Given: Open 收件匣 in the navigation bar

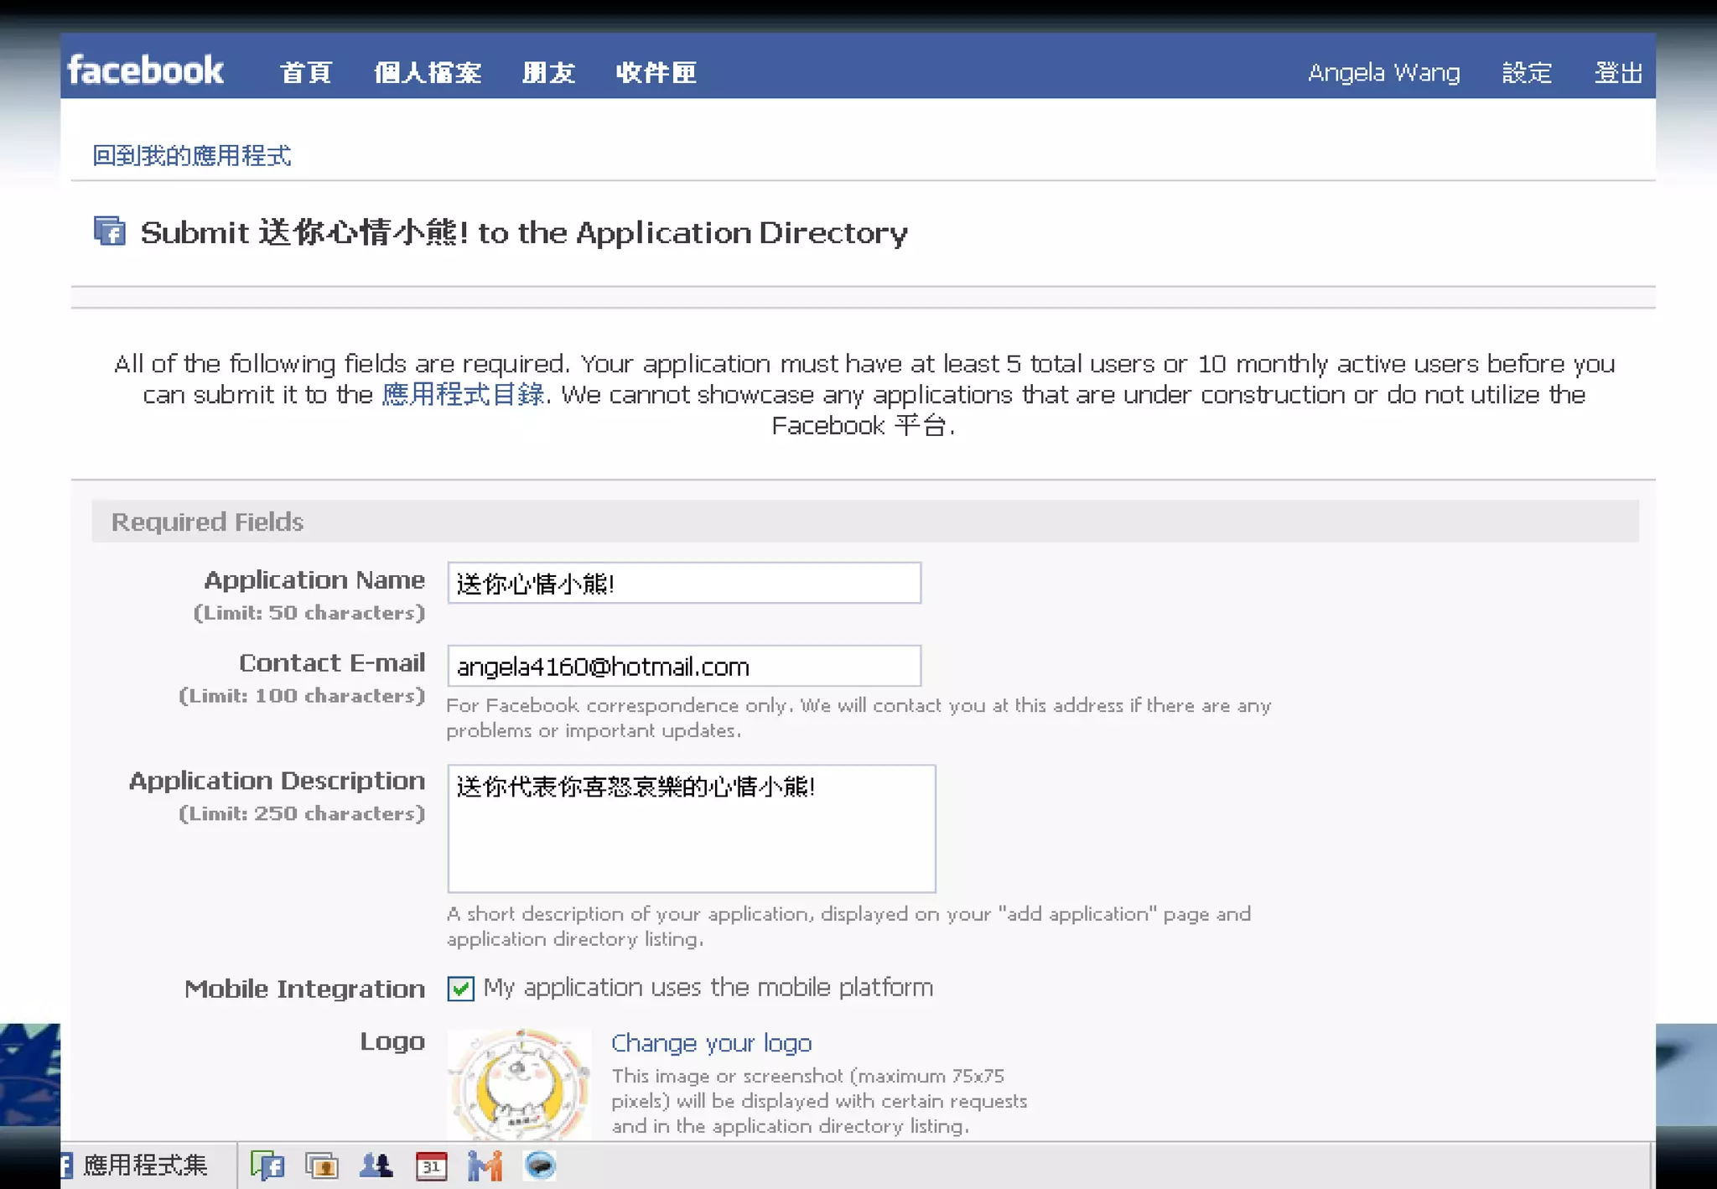Looking at the screenshot, I should click(x=656, y=73).
